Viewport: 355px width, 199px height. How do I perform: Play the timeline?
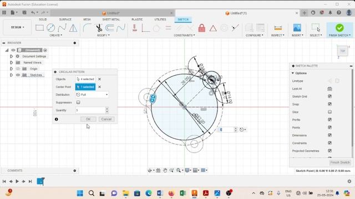[17, 181]
